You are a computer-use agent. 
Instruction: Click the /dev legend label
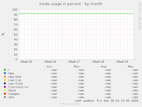[11, 73]
